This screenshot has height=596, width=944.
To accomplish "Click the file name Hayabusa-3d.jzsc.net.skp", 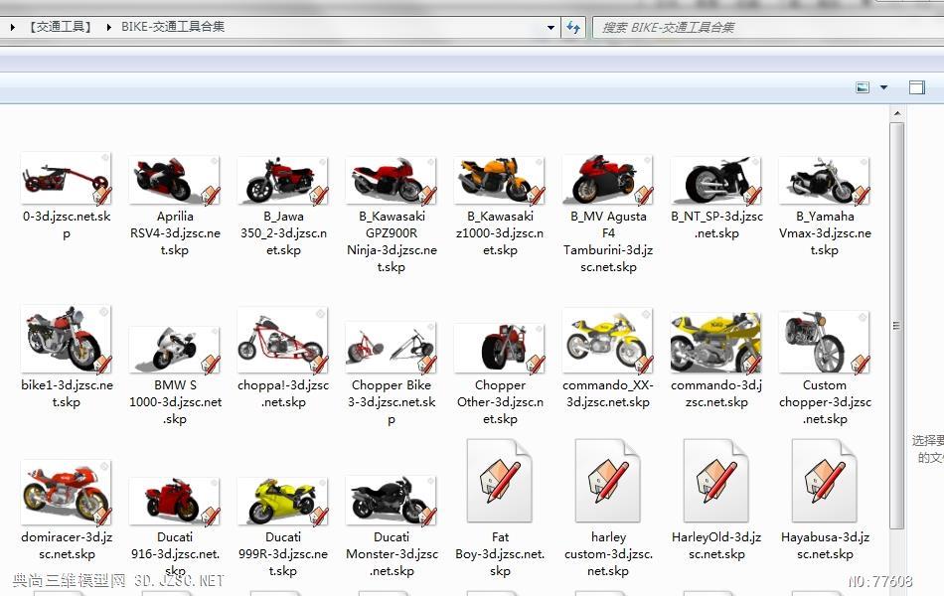I will 825,545.
